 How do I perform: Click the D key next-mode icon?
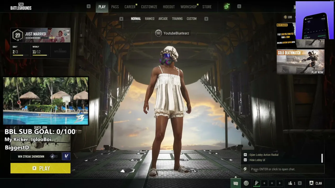coord(206,19)
